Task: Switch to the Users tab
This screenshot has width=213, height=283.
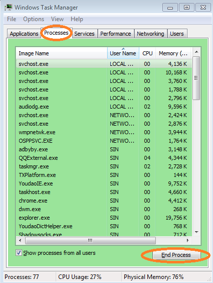Action: click(177, 34)
